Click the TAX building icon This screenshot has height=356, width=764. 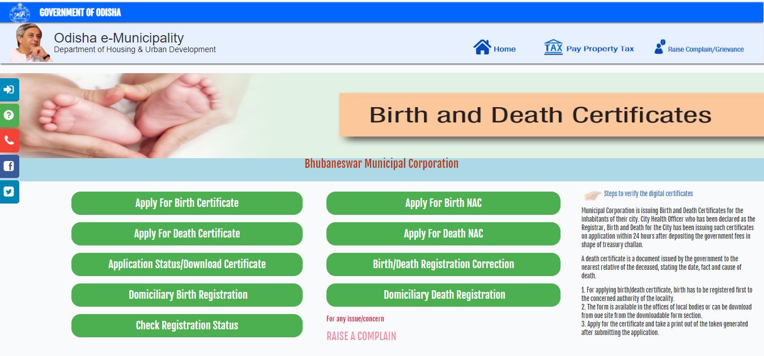[x=553, y=47]
